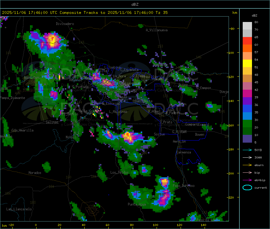This screenshot has width=270, height=229.
Task: Select the light gray 70–80 dBZ color band
Action: tap(247, 26)
